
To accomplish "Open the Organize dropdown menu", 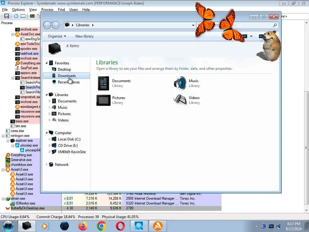I will (57, 36).
